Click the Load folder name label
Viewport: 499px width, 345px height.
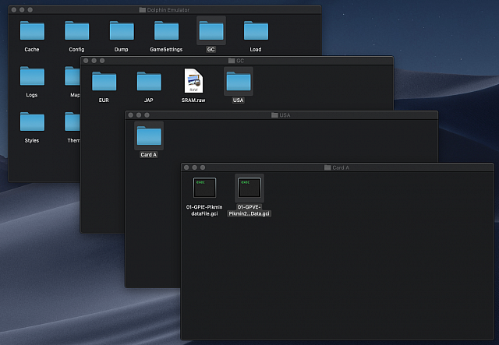click(x=256, y=49)
